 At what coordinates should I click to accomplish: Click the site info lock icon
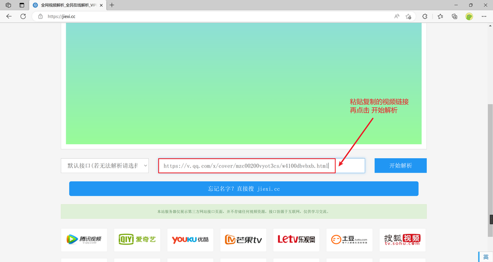[x=40, y=16]
